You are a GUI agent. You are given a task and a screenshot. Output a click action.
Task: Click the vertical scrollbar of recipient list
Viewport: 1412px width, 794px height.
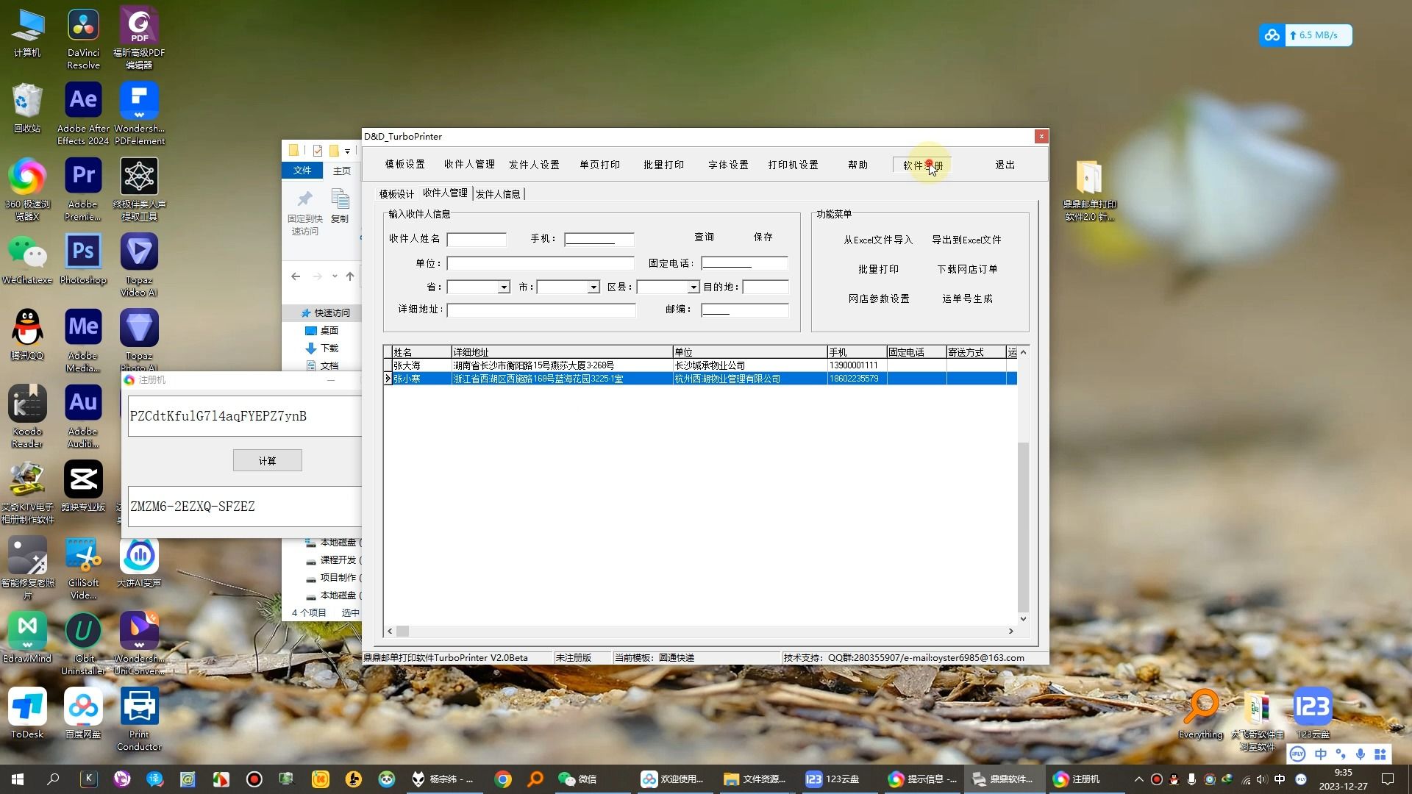point(1022,526)
